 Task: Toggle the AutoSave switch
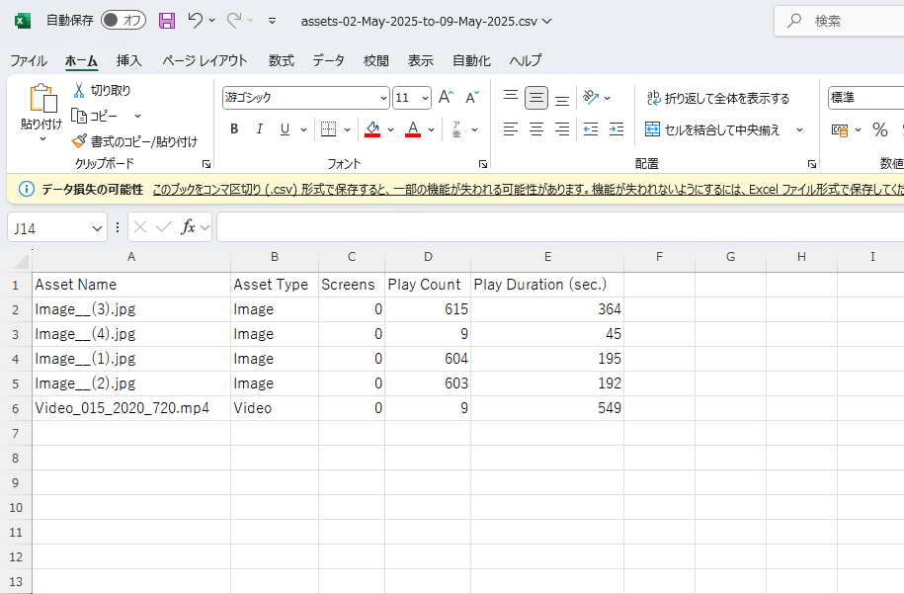(x=123, y=21)
